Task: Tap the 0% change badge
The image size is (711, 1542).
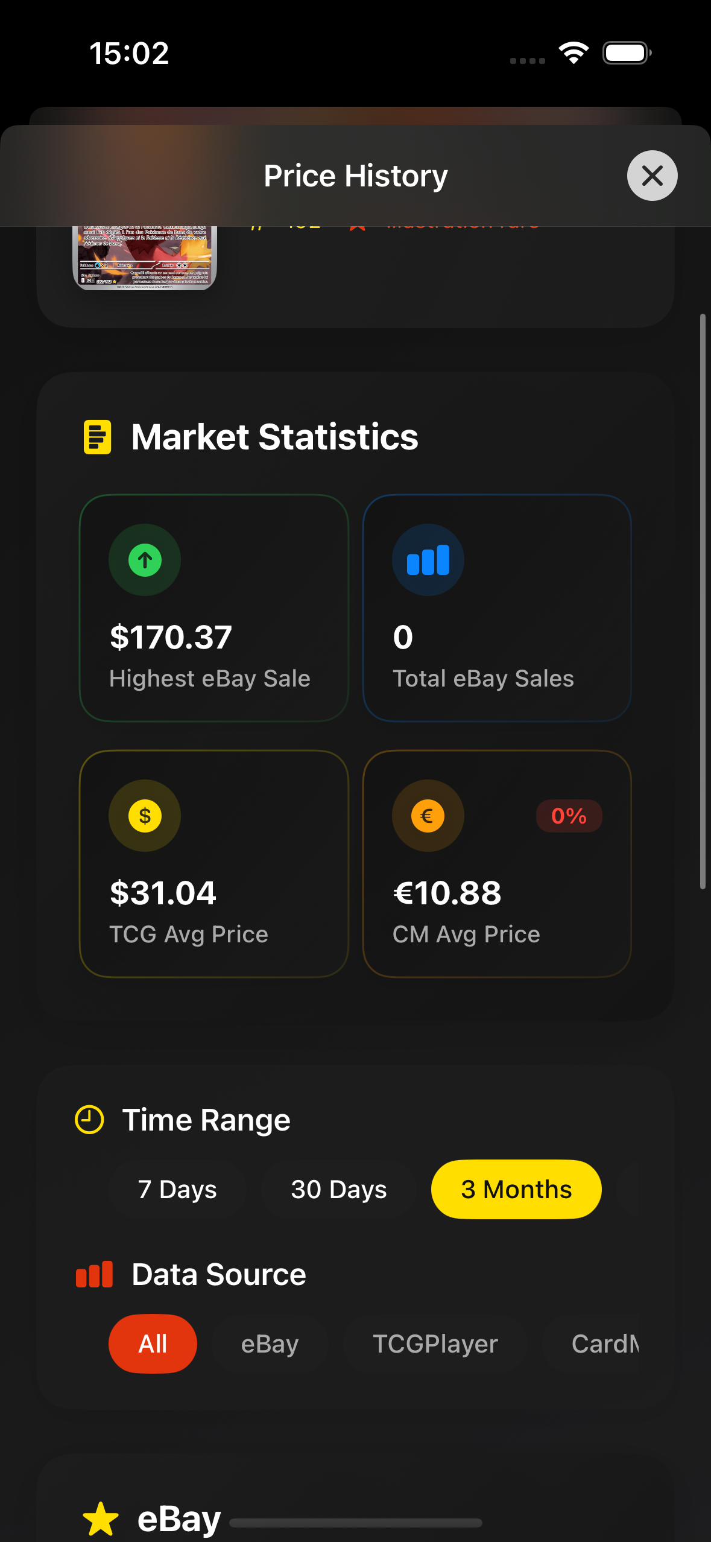Action: [x=569, y=816]
